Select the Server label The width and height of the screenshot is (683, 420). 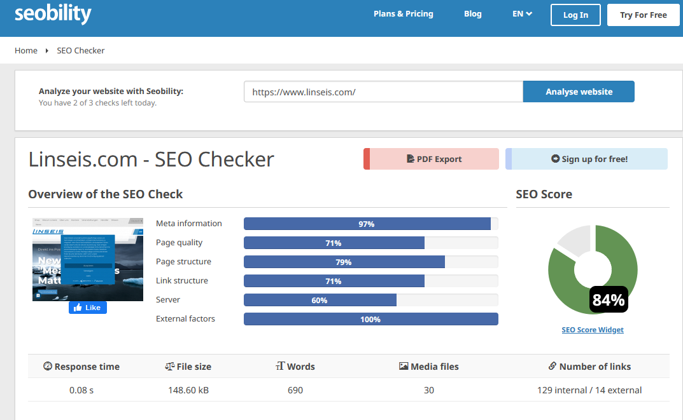pos(167,300)
